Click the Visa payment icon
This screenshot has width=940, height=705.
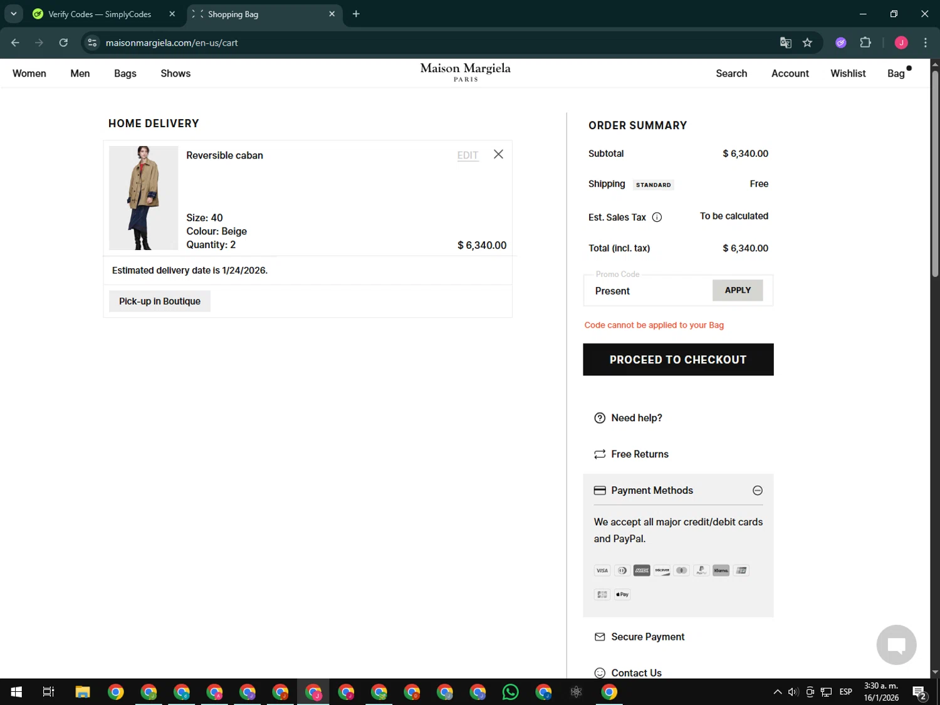click(602, 570)
